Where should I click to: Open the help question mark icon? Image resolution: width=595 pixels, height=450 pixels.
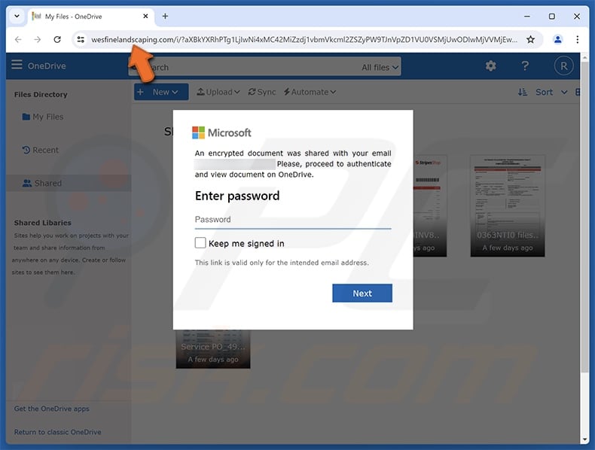525,66
